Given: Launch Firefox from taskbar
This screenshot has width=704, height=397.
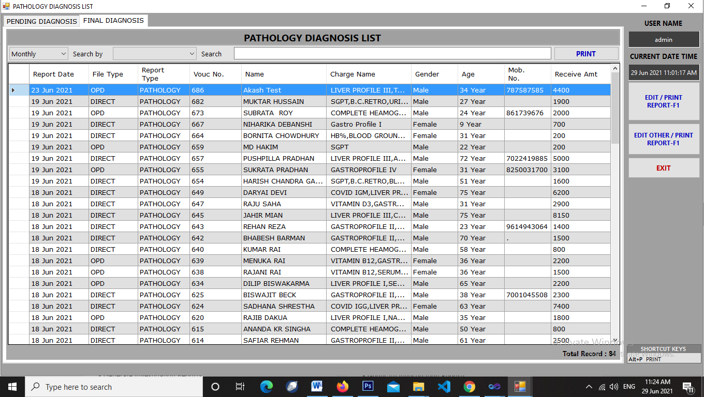Looking at the screenshot, I should 342,387.
